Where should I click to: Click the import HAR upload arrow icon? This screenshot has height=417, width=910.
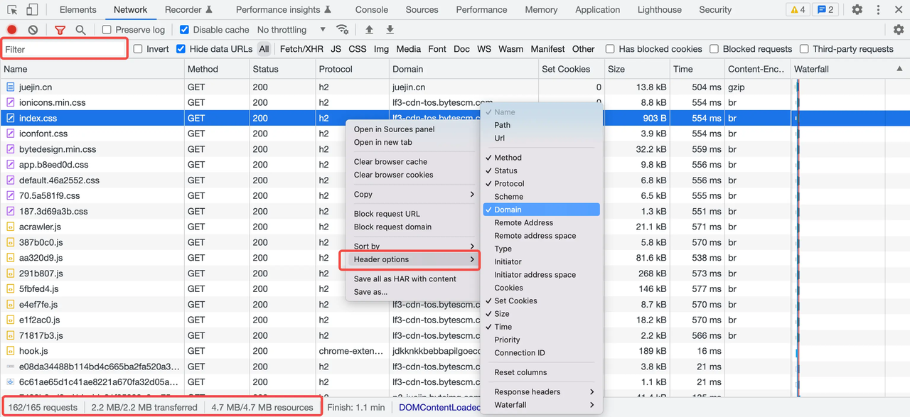coord(369,30)
